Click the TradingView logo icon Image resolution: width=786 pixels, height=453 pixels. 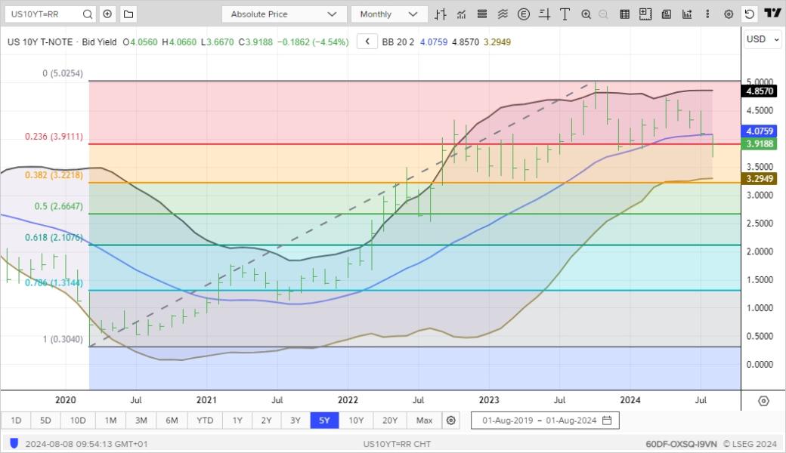point(772,14)
